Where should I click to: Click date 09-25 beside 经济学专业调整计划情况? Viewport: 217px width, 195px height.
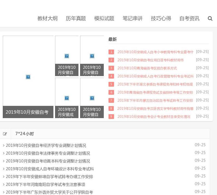200,145
